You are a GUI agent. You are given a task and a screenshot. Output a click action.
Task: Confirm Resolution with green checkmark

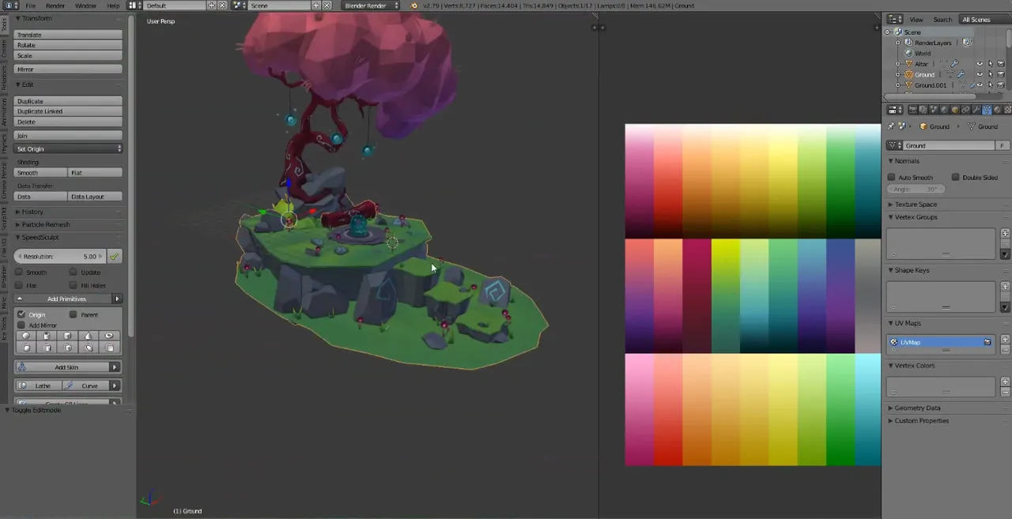(115, 256)
